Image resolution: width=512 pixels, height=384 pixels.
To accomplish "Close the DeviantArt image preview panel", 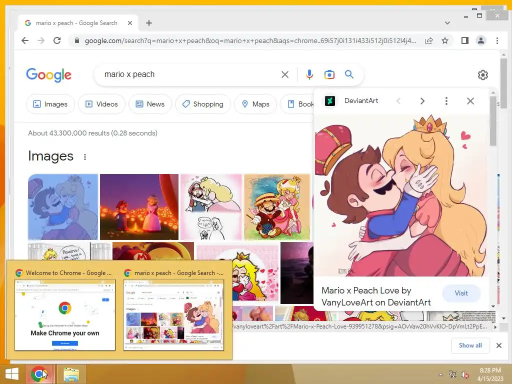I will coord(470,101).
